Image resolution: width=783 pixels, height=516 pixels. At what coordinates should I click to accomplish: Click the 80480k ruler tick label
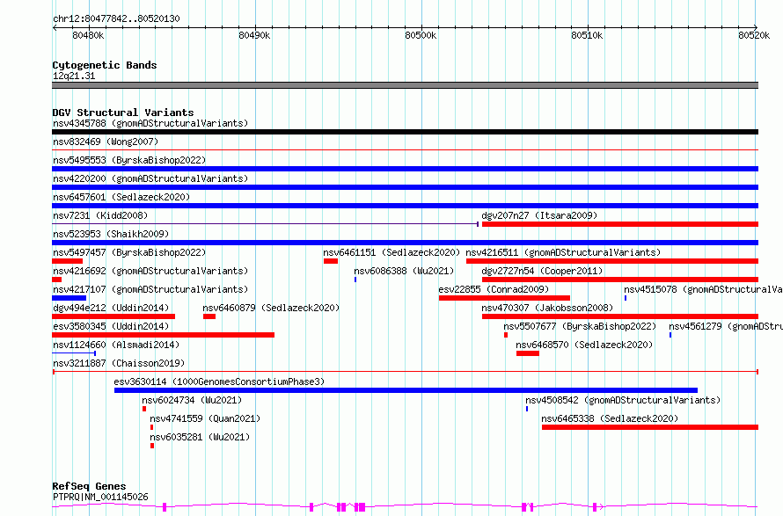[x=88, y=35]
